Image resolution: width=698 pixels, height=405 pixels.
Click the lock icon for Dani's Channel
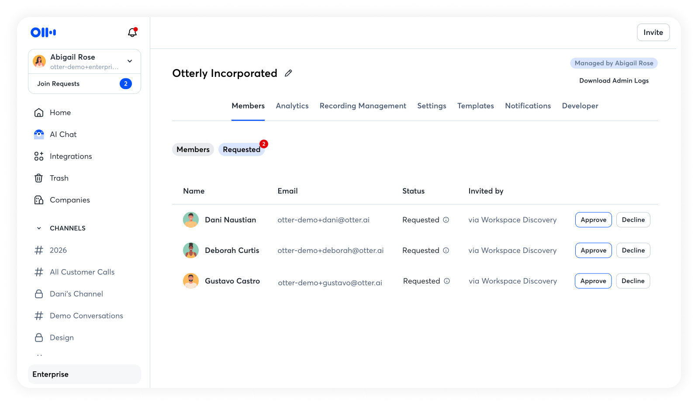pos(39,294)
